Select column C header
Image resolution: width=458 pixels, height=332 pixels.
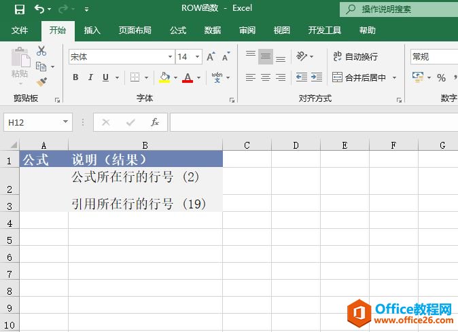[247, 145]
